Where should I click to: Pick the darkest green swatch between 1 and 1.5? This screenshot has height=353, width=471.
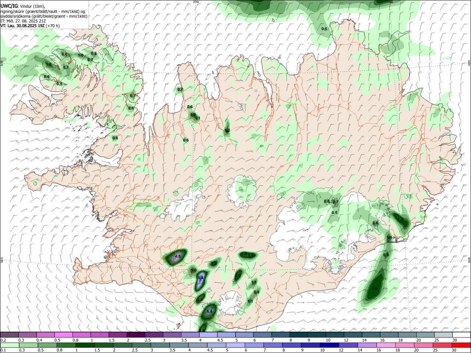tap(85, 345)
